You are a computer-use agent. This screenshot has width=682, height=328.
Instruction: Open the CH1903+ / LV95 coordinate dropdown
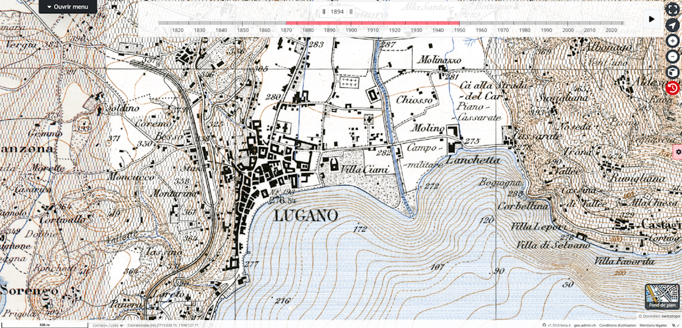[107, 325]
